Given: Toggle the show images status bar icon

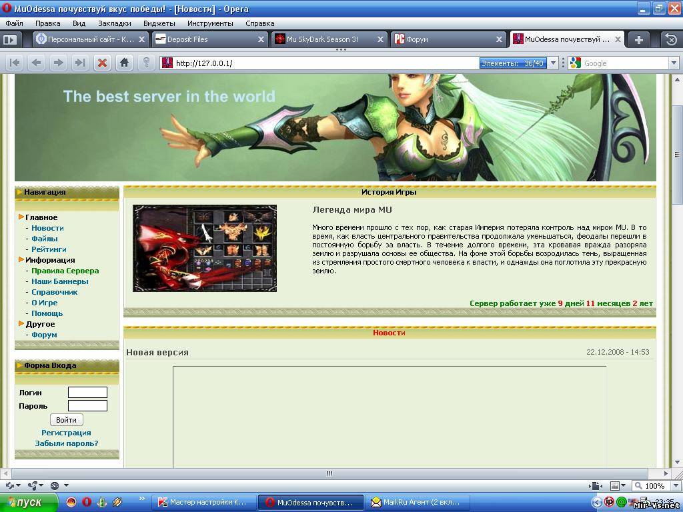Looking at the screenshot, I should click(615, 485).
